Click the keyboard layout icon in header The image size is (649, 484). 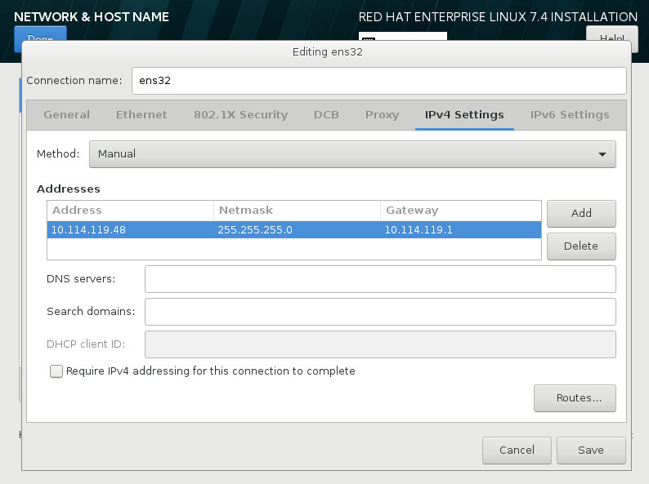click(x=369, y=38)
